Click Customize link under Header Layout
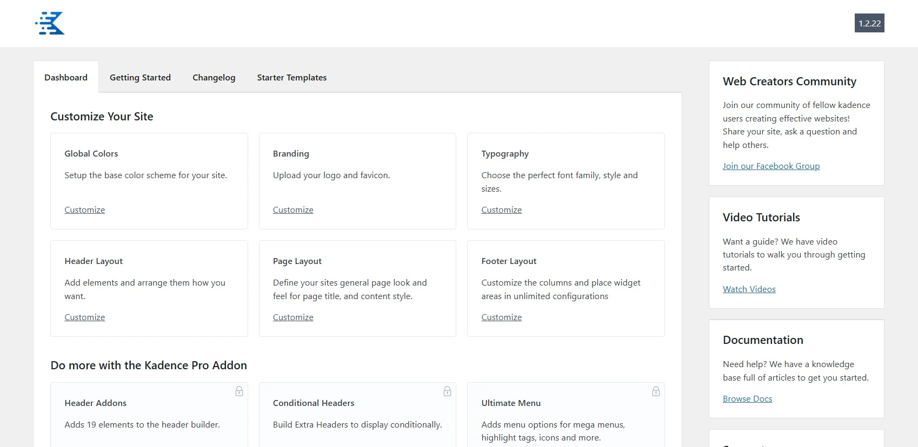Viewport: 918px width, 447px height. tap(85, 317)
